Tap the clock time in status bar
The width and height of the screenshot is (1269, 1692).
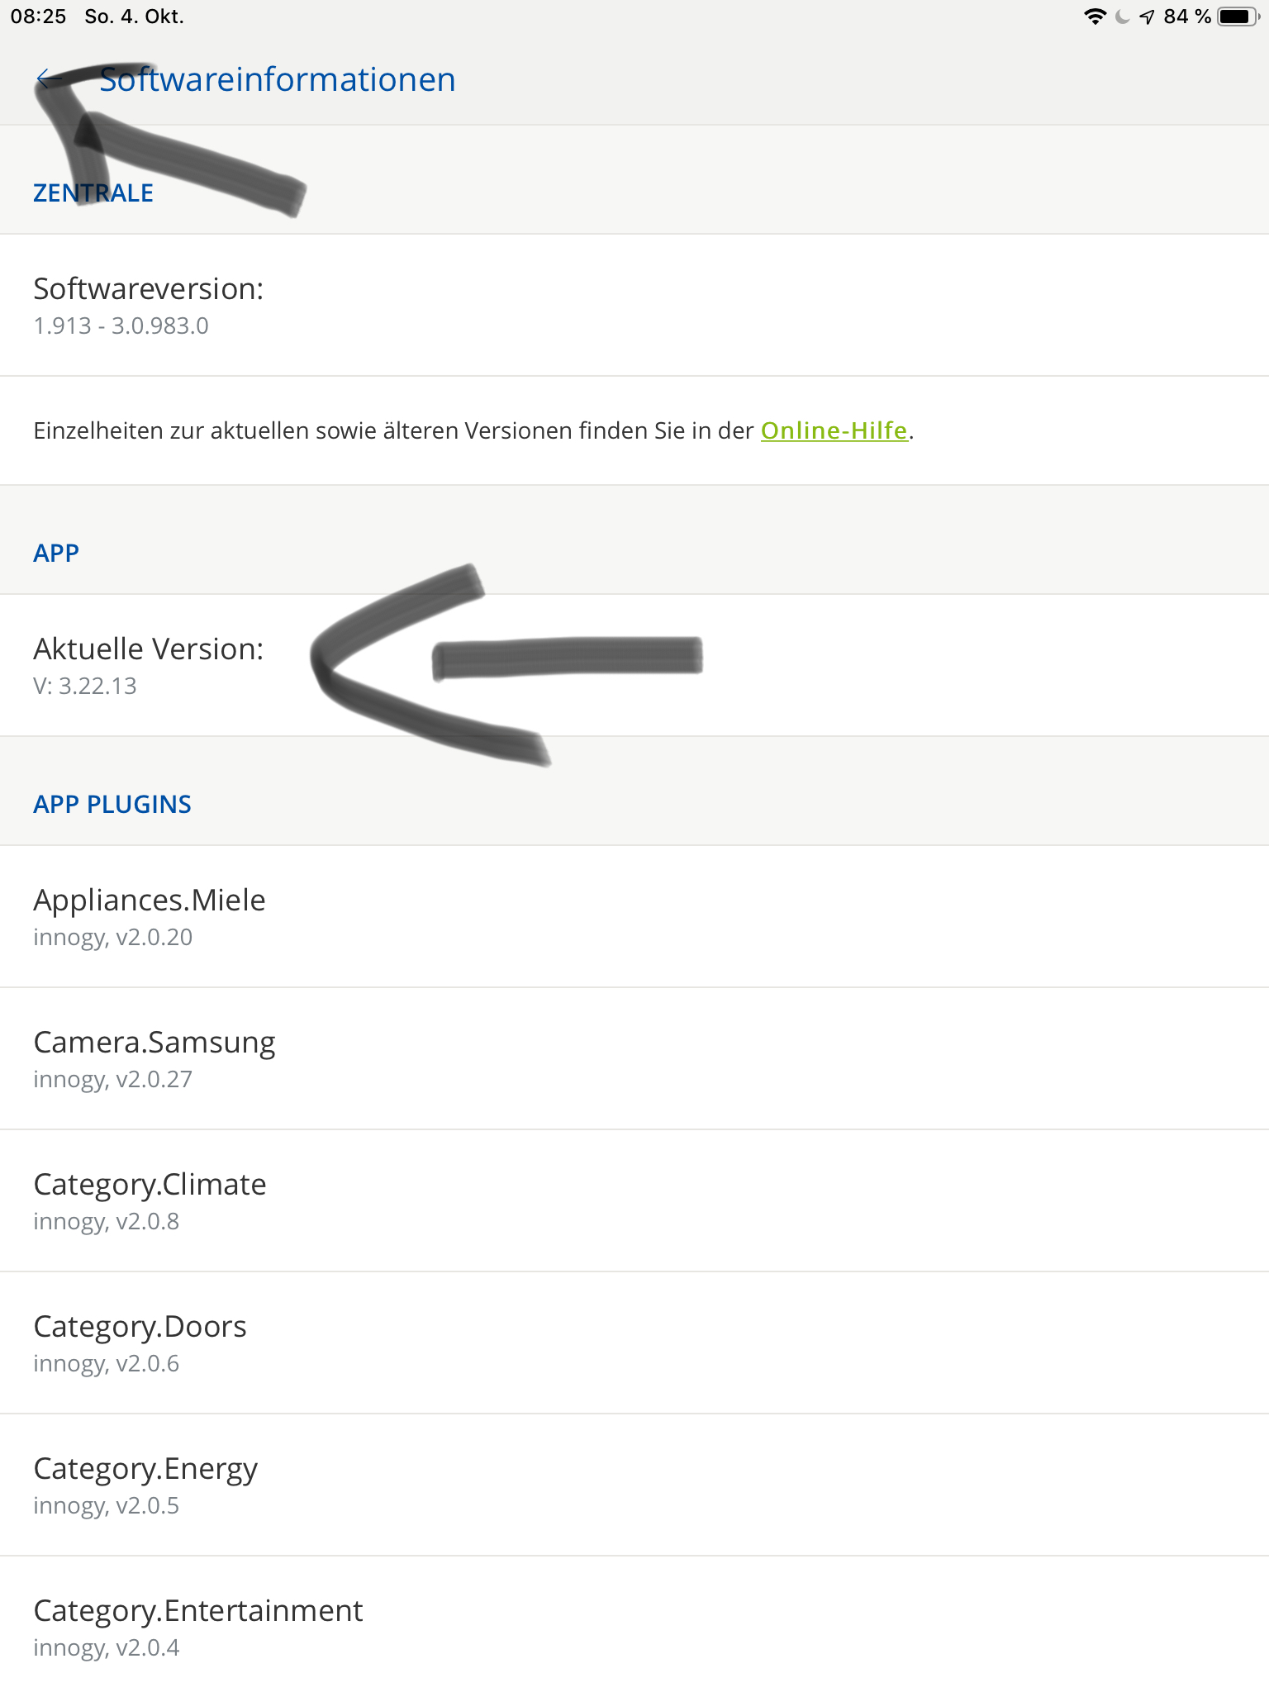pyautogui.click(x=38, y=17)
